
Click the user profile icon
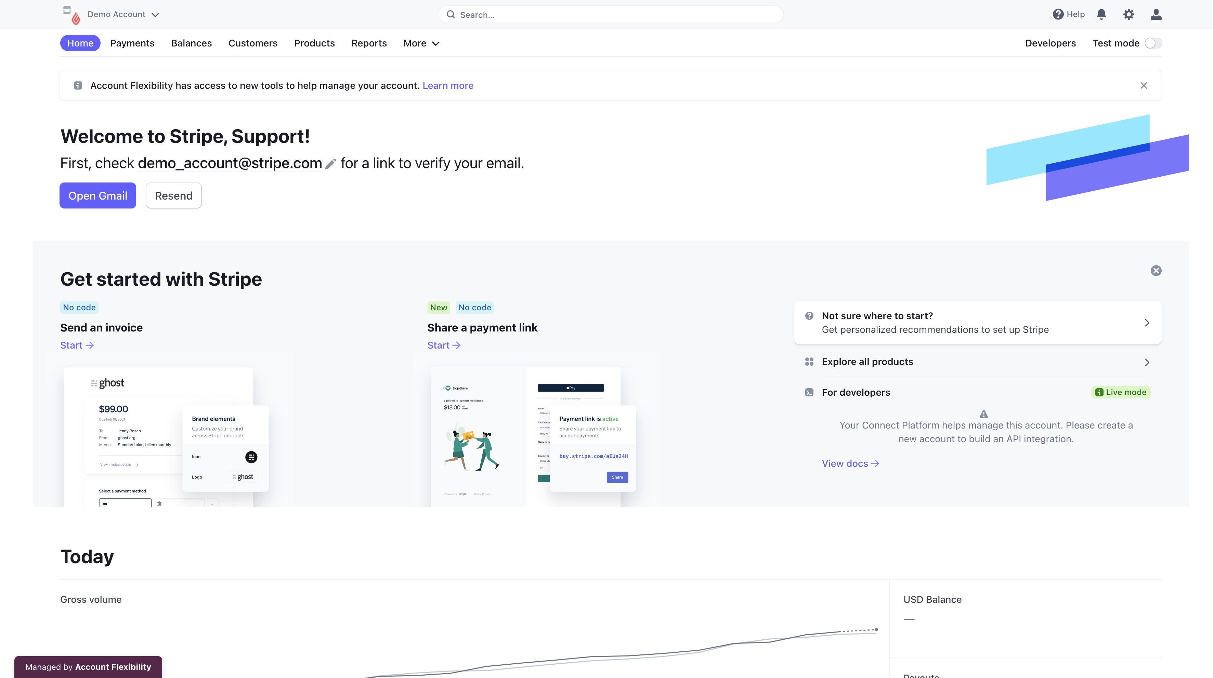[1156, 14]
